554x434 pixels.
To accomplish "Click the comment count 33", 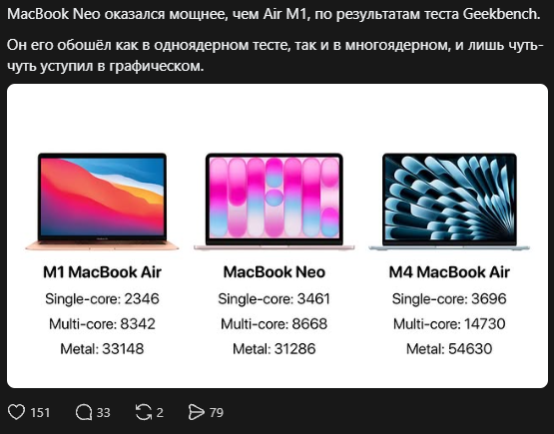I will coord(104,412).
